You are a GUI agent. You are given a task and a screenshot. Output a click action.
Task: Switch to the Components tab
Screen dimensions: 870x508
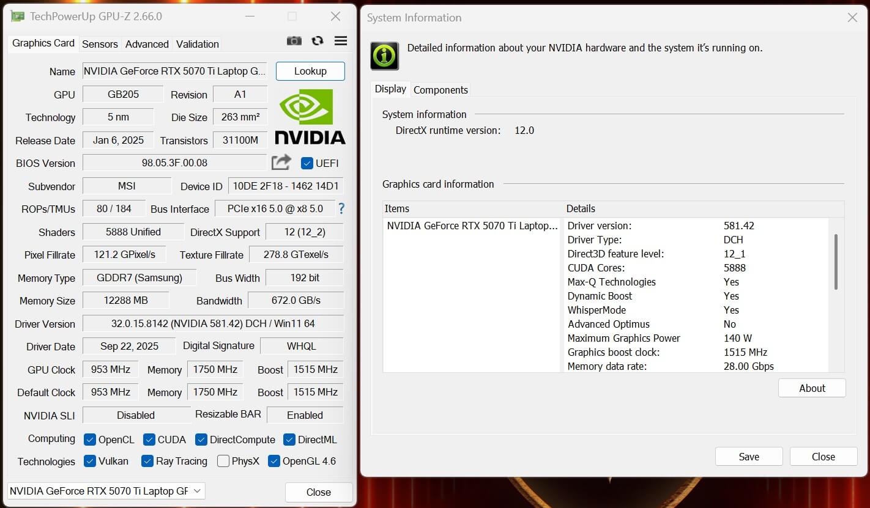click(x=440, y=89)
